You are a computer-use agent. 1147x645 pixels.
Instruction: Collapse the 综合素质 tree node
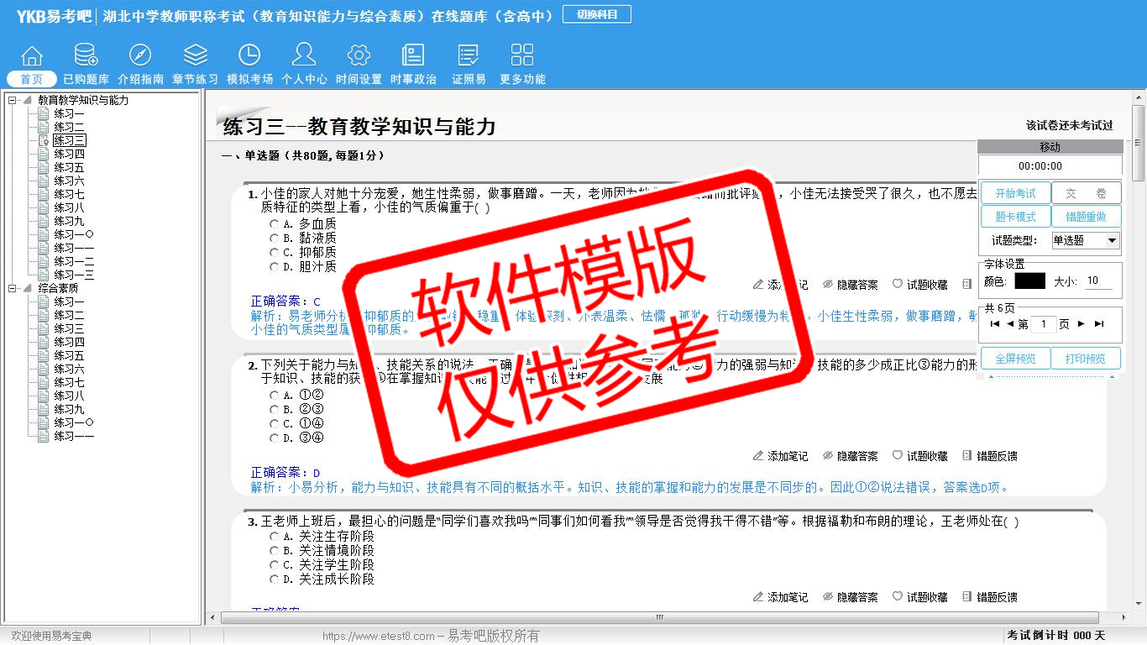coord(13,288)
